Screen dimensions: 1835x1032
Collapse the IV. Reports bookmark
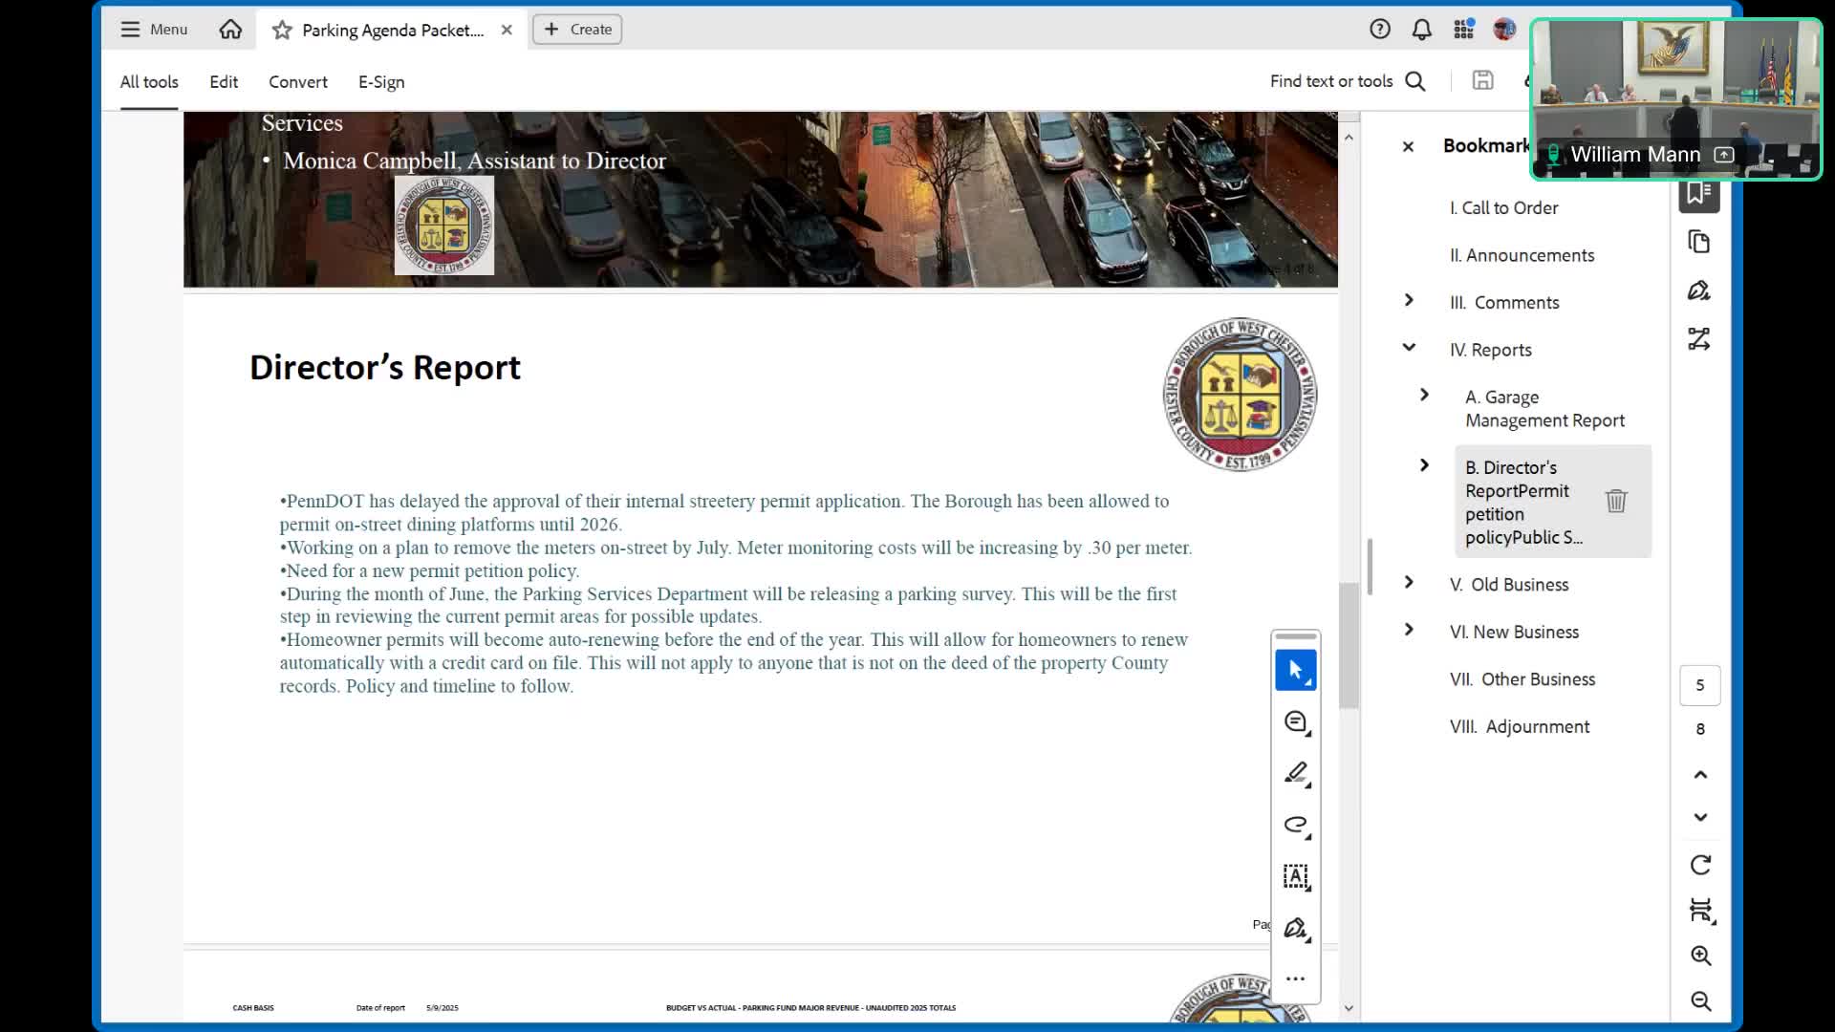[x=1409, y=348]
